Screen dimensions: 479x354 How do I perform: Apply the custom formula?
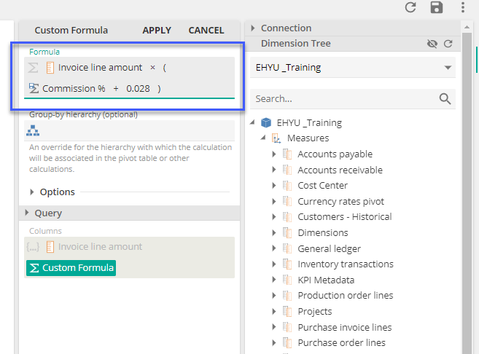(x=157, y=30)
